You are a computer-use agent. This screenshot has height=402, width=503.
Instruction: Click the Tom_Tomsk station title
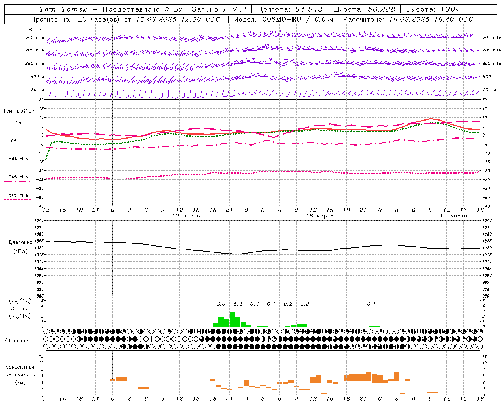pyautogui.click(x=63, y=9)
